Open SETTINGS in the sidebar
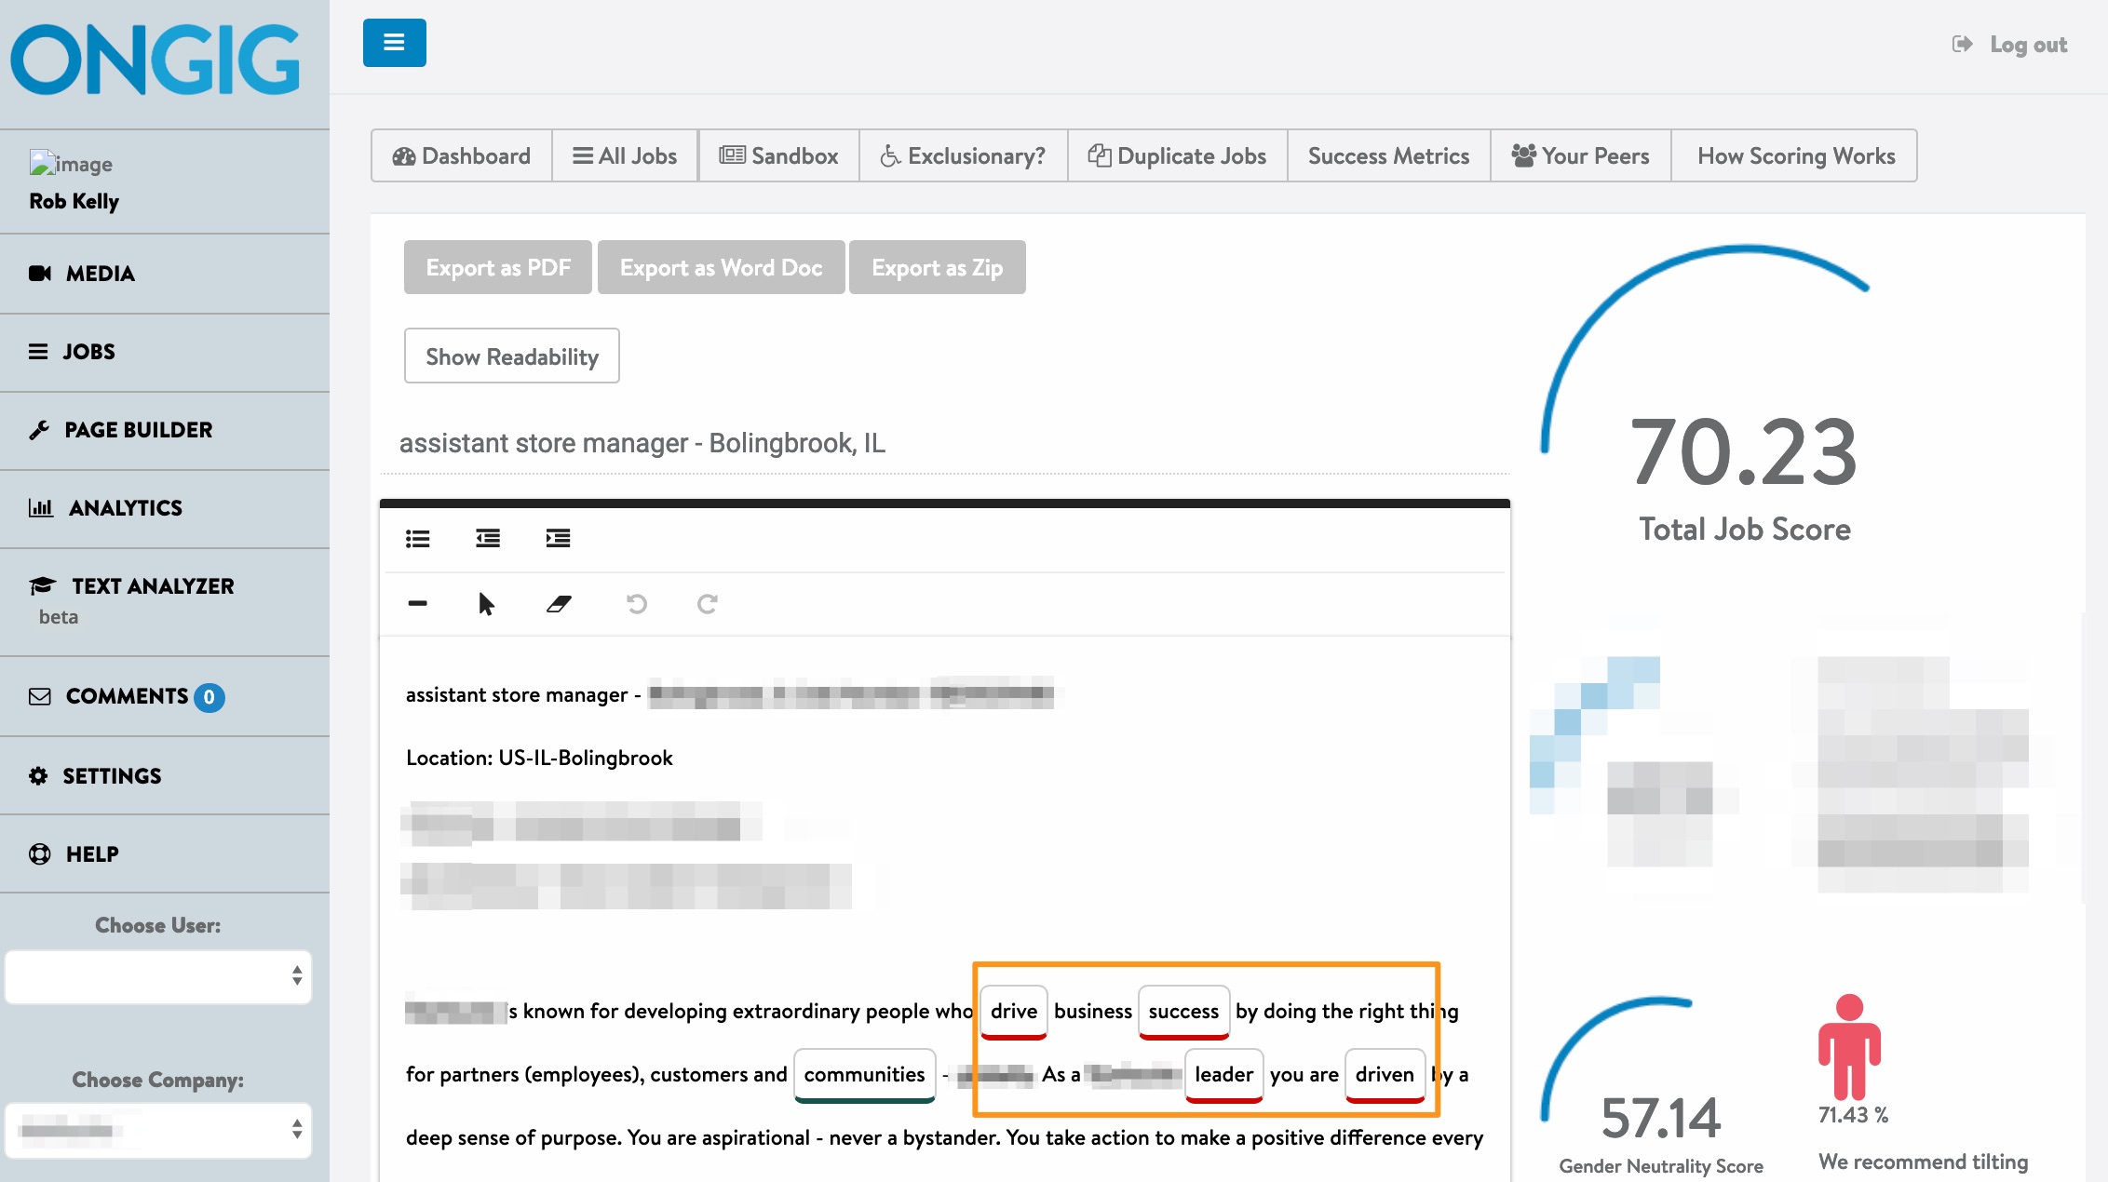Screen dimensions: 2108x1182 point(165,776)
